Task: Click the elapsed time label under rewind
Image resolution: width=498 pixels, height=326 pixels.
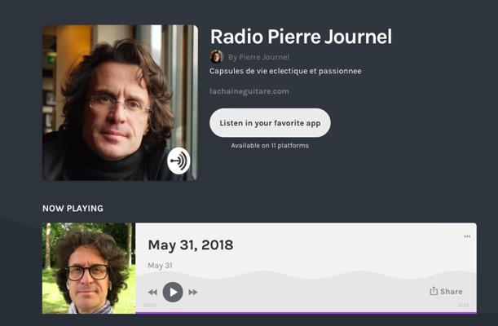Action: tap(150, 306)
